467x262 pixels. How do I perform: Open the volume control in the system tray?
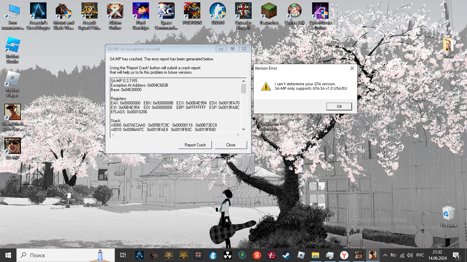(x=410, y=255)
